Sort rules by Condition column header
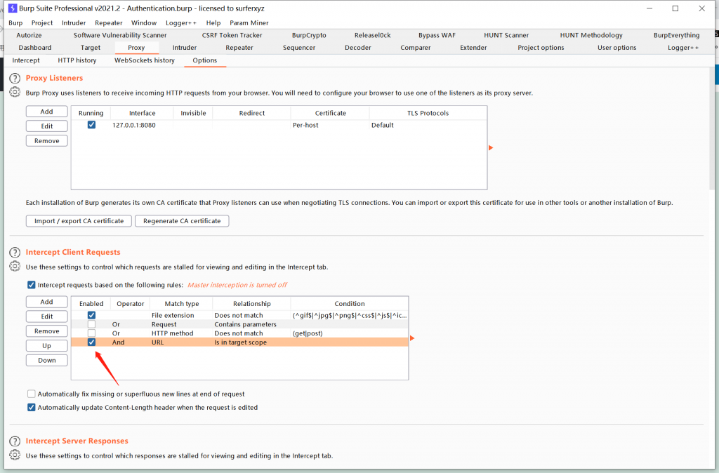 350,303
